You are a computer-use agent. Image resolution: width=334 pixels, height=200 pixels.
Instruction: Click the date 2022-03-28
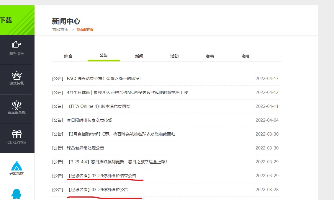click(x=267, y=190)
